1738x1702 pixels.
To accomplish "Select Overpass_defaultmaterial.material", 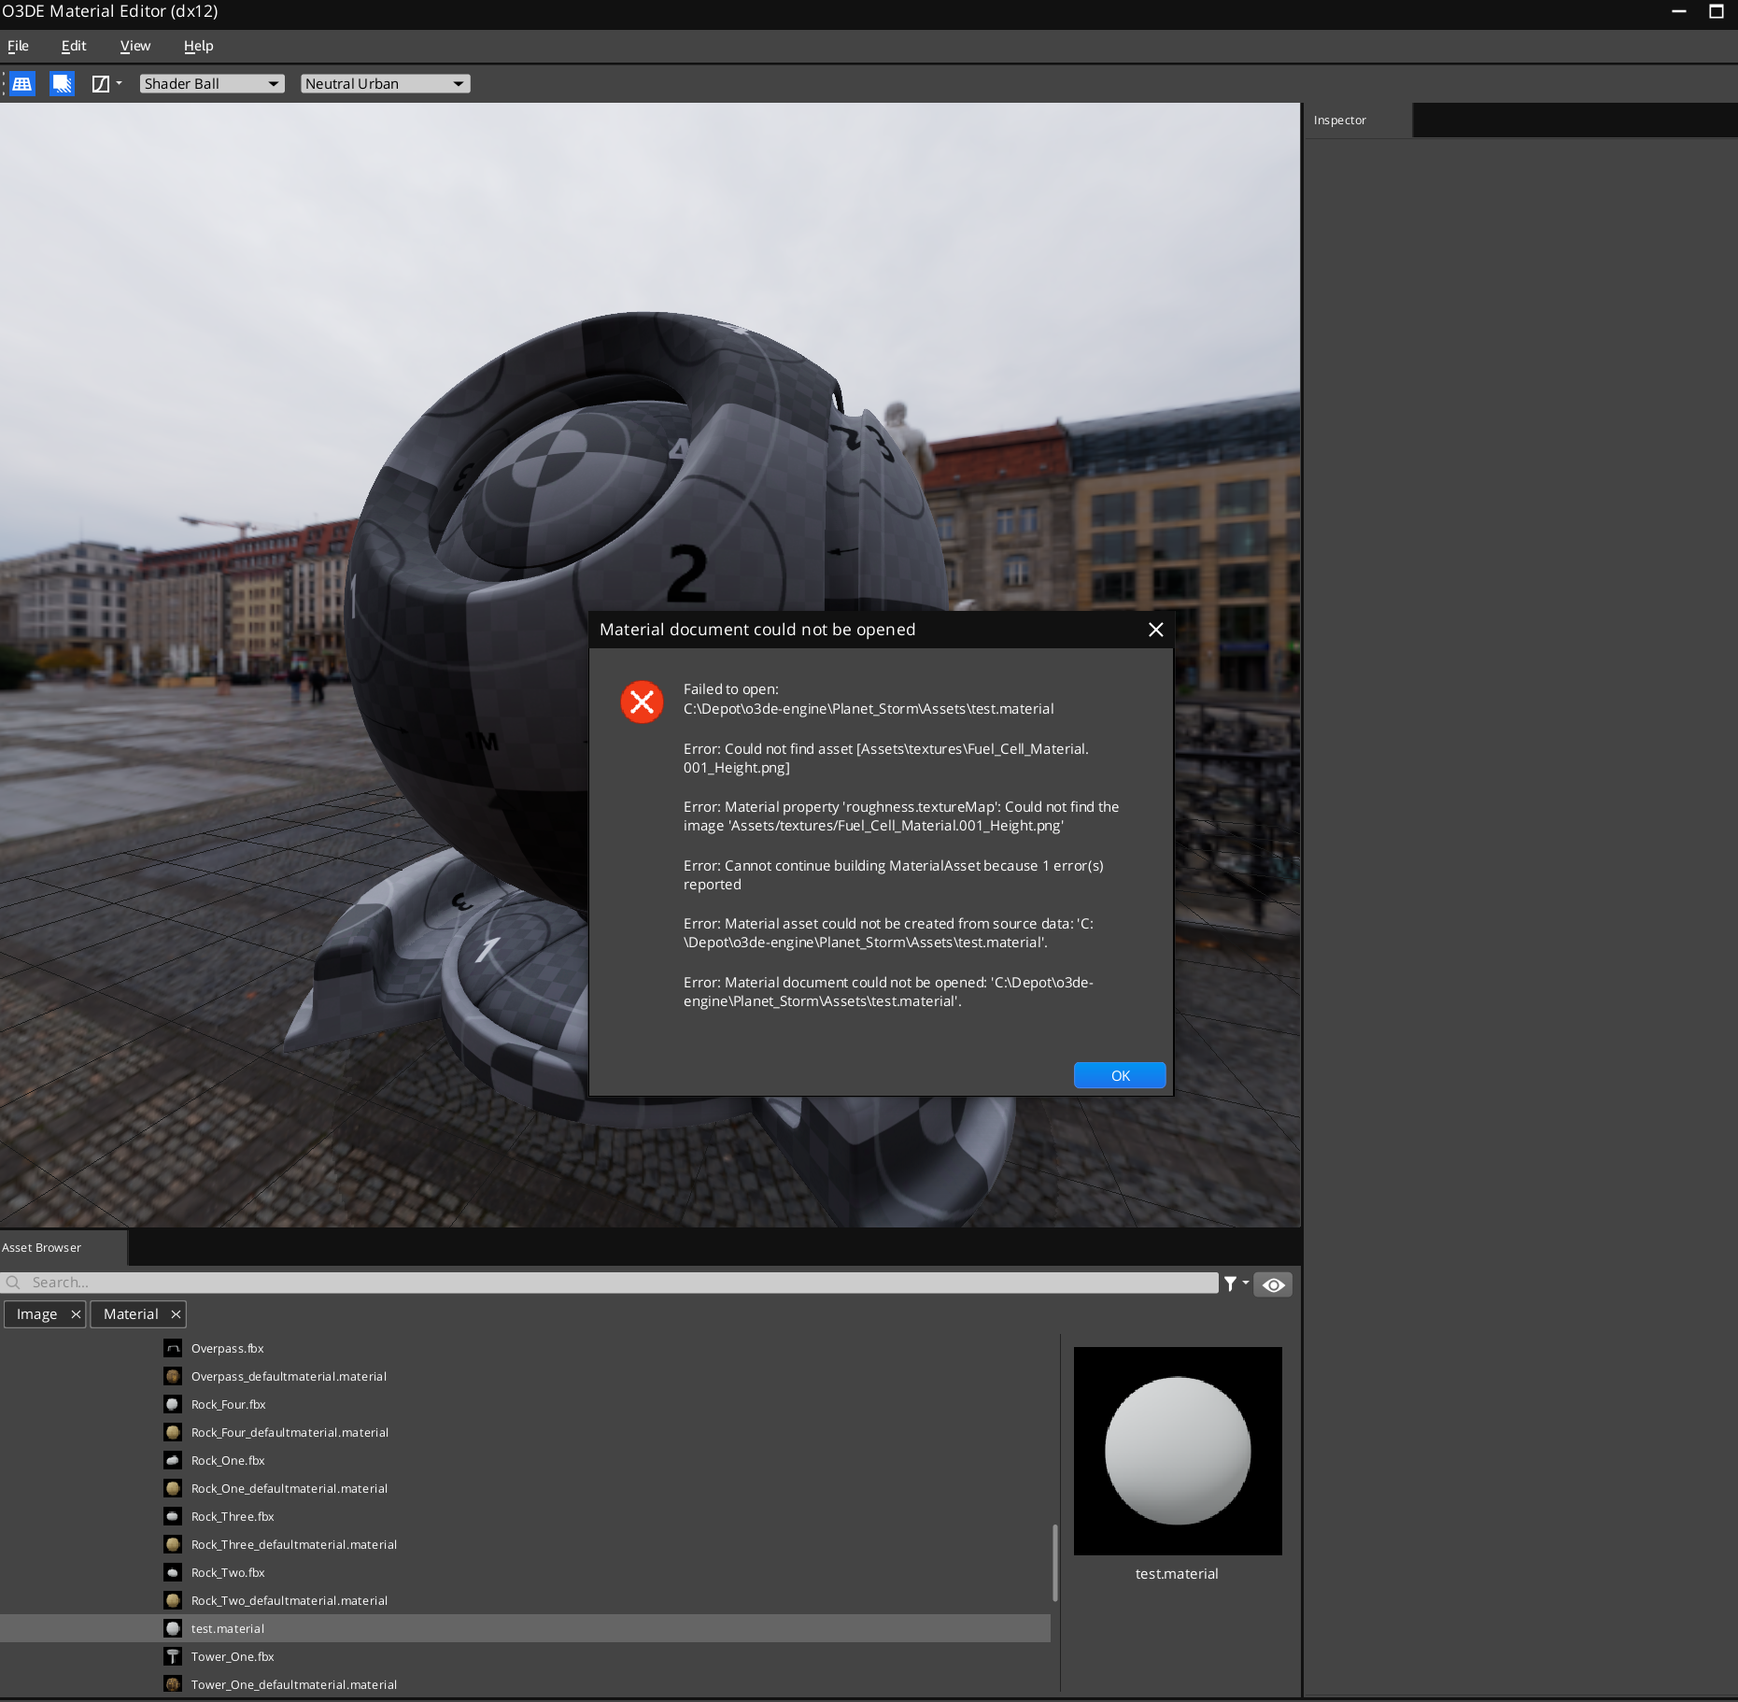I will coord(525,1377).
